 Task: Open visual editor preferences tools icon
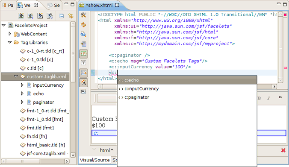pos(83,15)
